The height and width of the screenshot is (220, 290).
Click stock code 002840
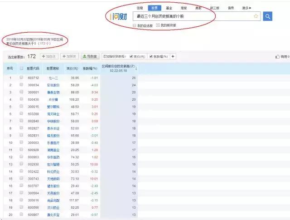click(33, 121)
